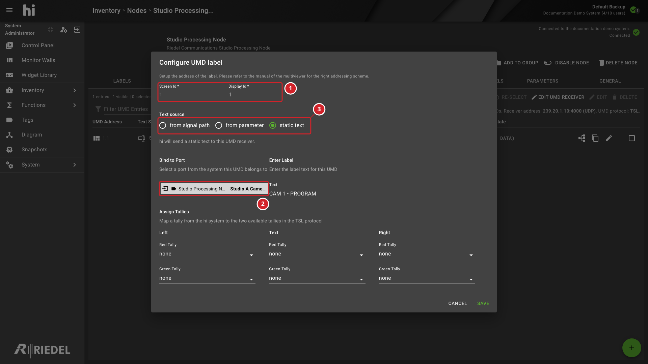Image resolution: width=648 pixels, height=364 pixels.
Task: Click Edit UMD Receiver button
Action: tap(558, 97)
